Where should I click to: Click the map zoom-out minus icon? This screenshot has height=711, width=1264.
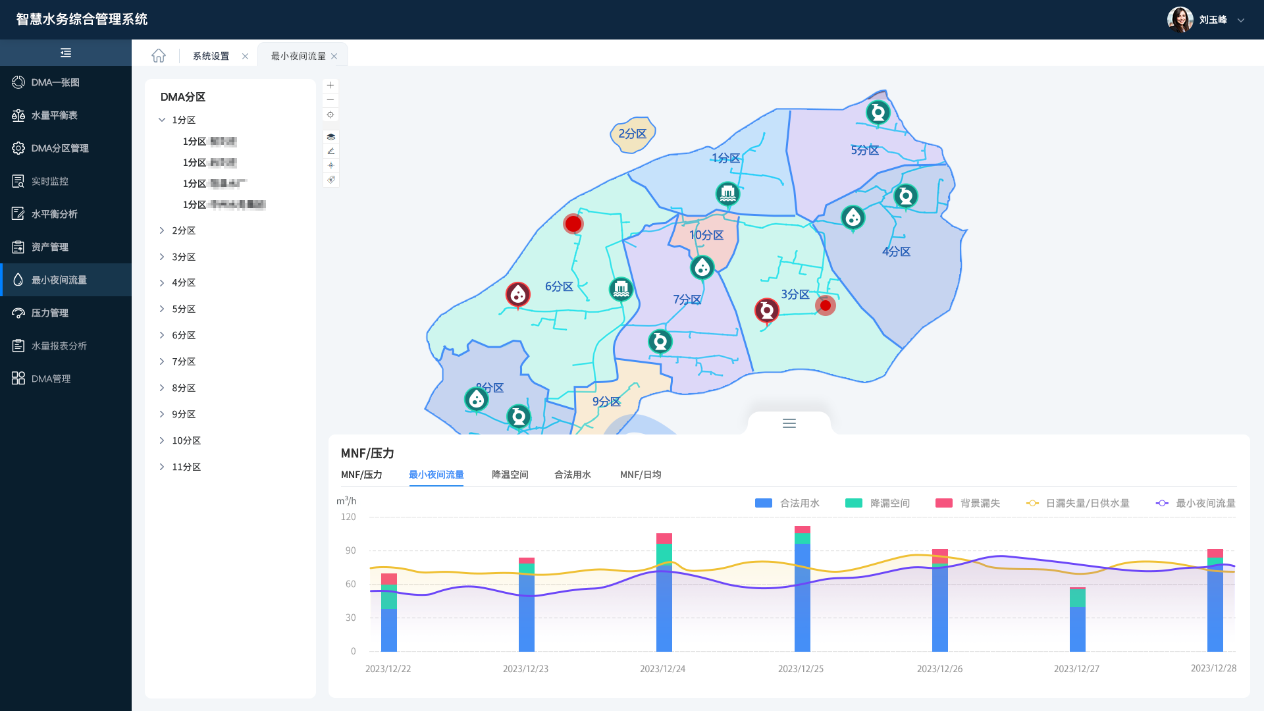coord(330,100)
